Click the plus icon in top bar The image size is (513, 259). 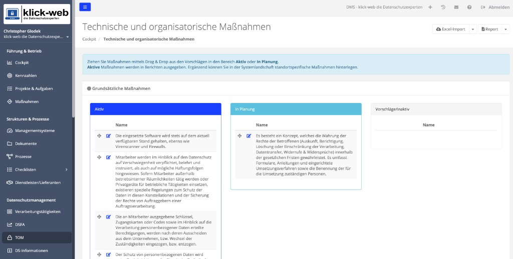tap(430, 7)
